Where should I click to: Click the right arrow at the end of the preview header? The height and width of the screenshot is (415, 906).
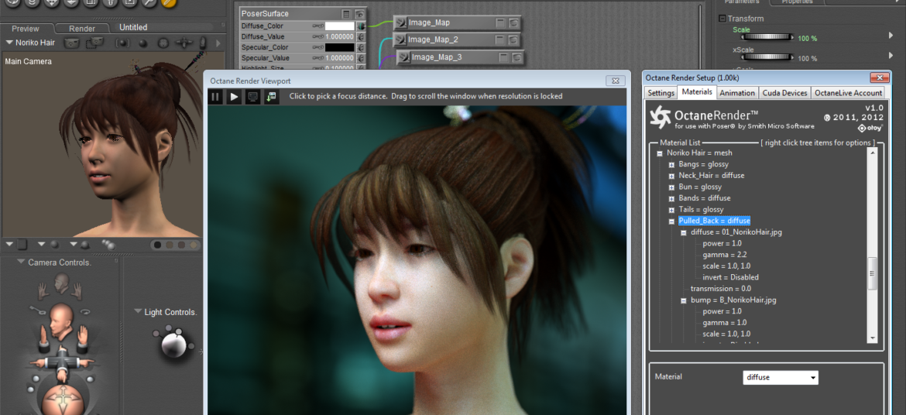click(218, 43)
